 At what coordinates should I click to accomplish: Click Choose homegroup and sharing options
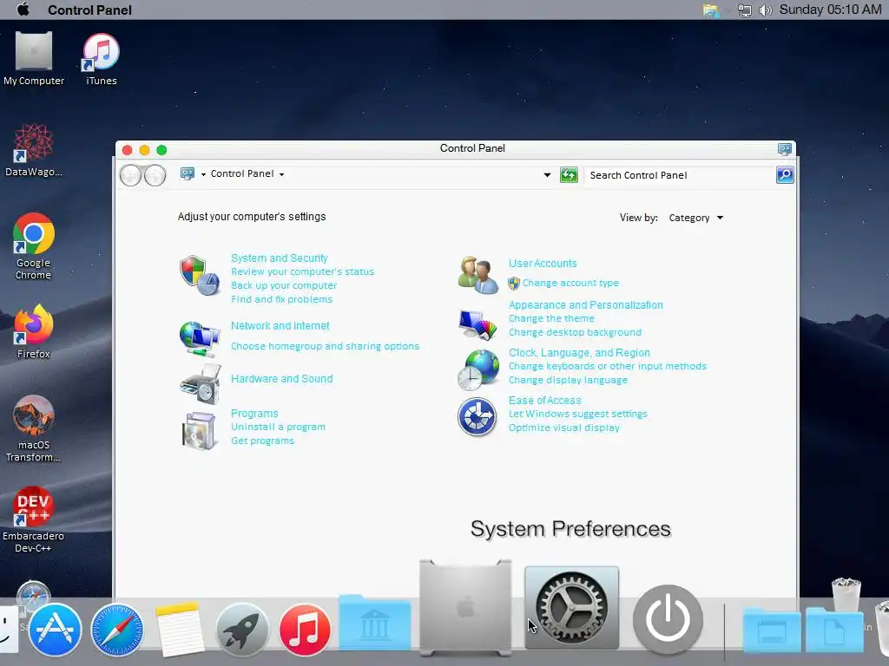pos(325,346)
